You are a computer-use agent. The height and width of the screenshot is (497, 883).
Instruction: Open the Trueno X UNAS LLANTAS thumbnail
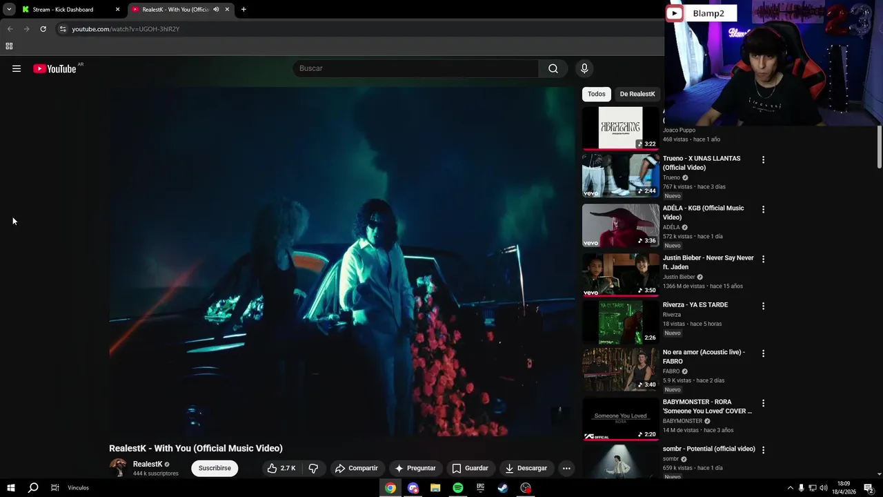point(620,175)
